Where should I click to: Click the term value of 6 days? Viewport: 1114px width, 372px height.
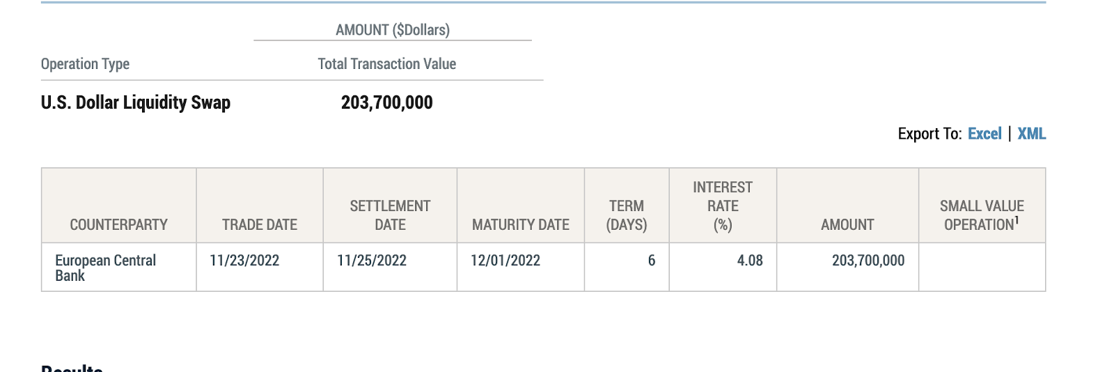click(x=651, y=261)
